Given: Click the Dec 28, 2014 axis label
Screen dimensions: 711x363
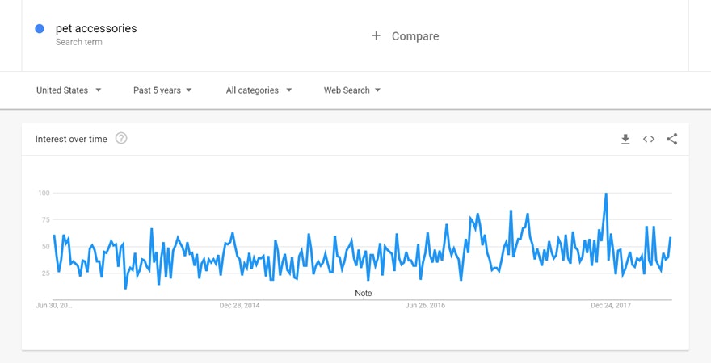Looking at the screenshot, I should click(x=240, y=306).
